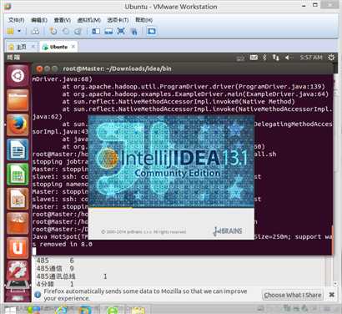Open the Ubuntu One launcher icon
Viewport: 342px width, 314px height.
tap(18, 248)
